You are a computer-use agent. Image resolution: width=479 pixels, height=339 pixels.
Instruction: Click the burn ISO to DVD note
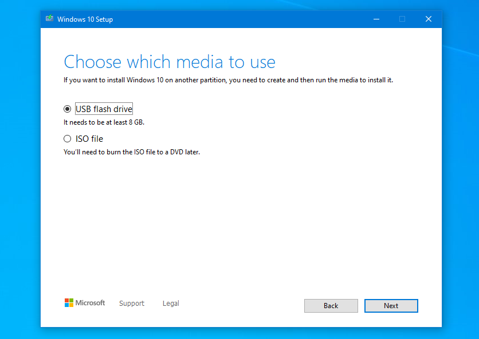(x=131, y=151)
